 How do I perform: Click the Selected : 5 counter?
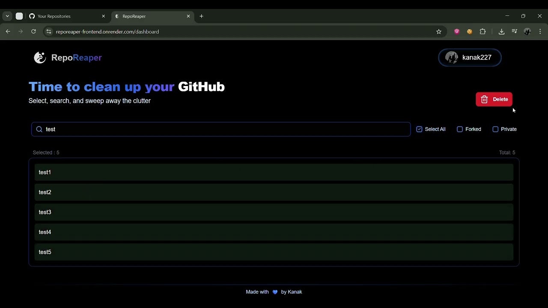click(x=46, y=153)
